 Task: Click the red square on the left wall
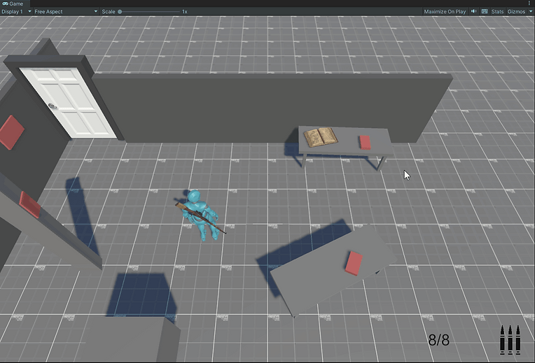pyautogui.click(x=11, y=132)
